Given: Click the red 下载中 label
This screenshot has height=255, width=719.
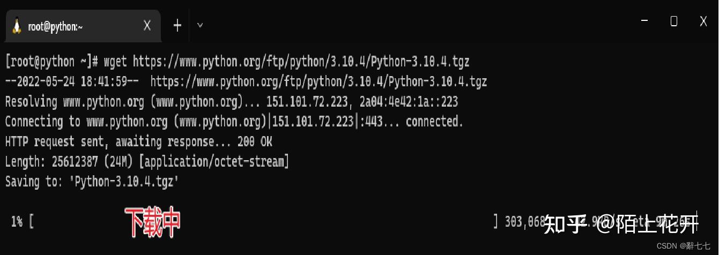Looking at the screenshot, I should tap(152, 222).
